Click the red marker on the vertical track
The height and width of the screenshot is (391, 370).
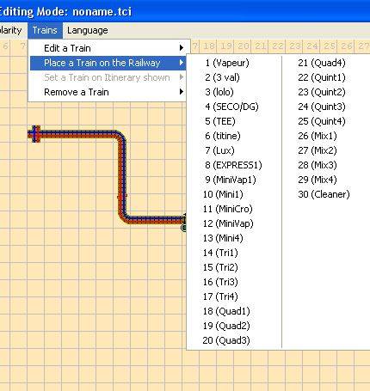coord(122,197)
